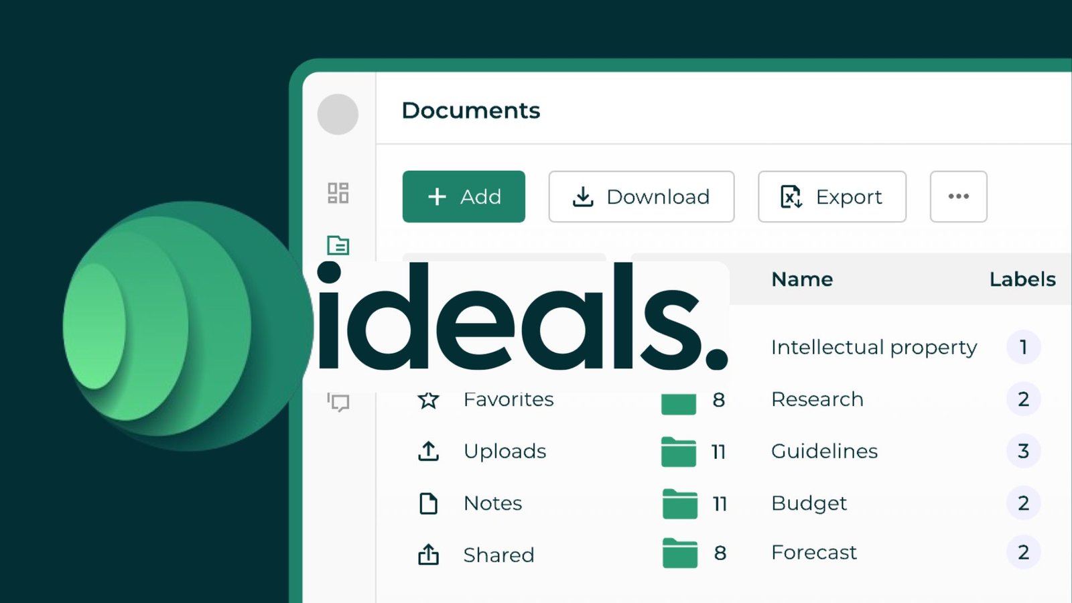Open the Research folder name
This screenshot has height=603, width=1072.
click(x=817, y=399)
